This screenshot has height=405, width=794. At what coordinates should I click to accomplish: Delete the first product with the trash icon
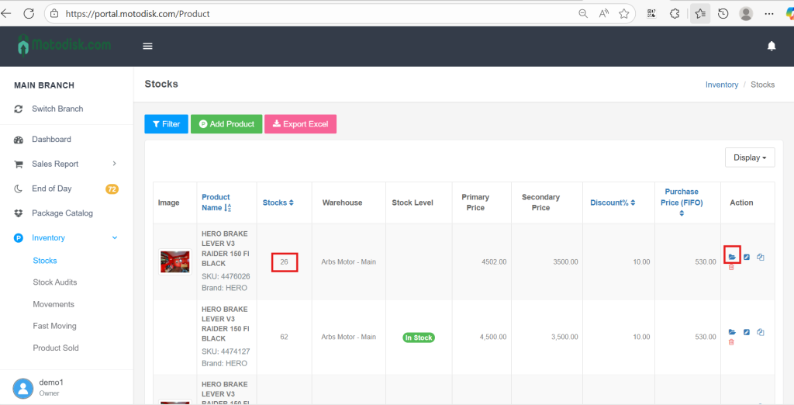(x=731, y=267)
